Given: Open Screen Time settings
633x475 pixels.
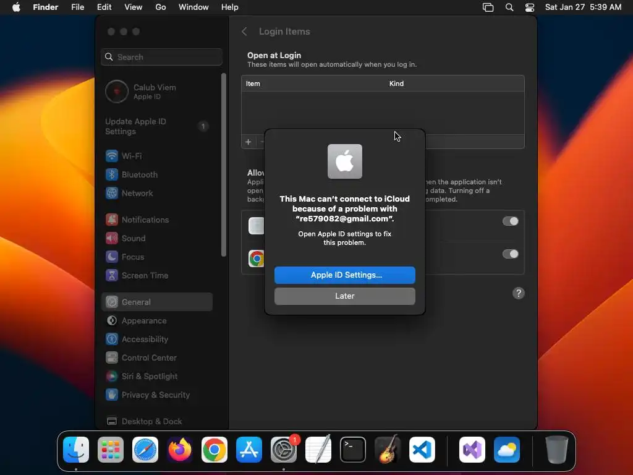Looking at the screenshot, I should point(156,275).
